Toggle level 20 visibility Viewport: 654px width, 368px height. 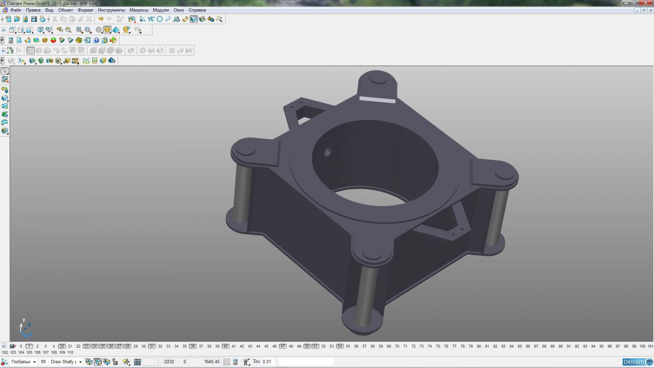[x=62, y=346]
